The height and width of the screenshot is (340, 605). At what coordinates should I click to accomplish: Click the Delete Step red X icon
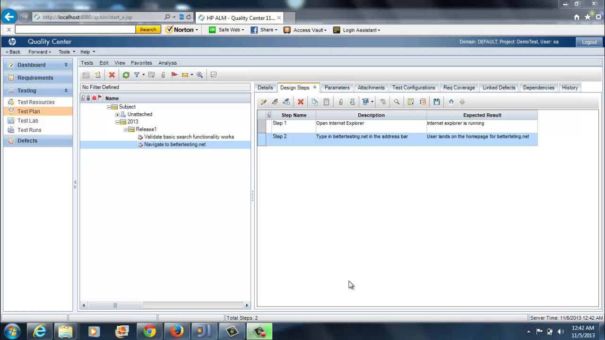[301, 102]
